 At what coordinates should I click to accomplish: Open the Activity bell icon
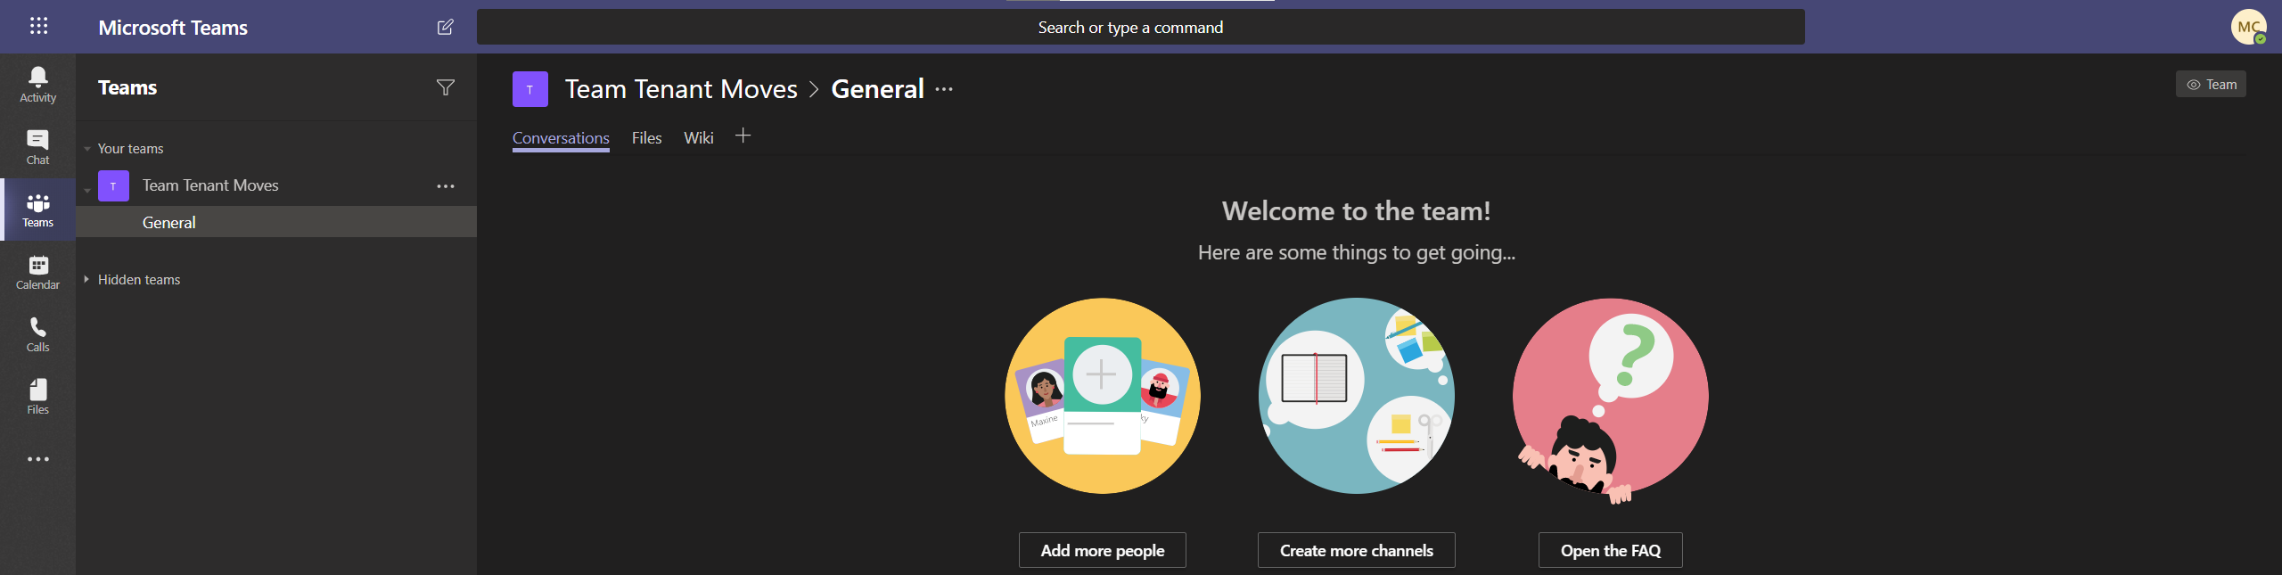[37, 85]
